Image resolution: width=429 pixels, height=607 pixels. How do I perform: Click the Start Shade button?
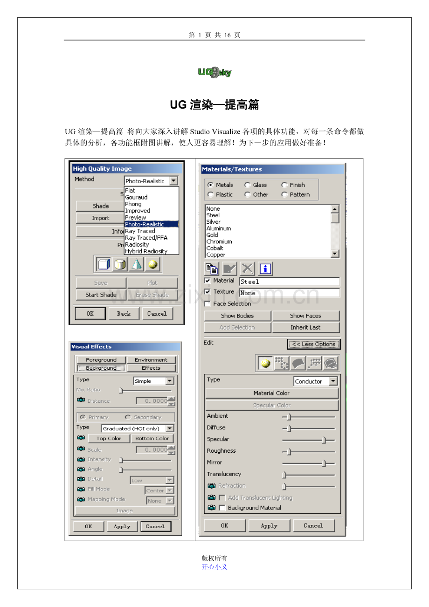tap(101, 295)
